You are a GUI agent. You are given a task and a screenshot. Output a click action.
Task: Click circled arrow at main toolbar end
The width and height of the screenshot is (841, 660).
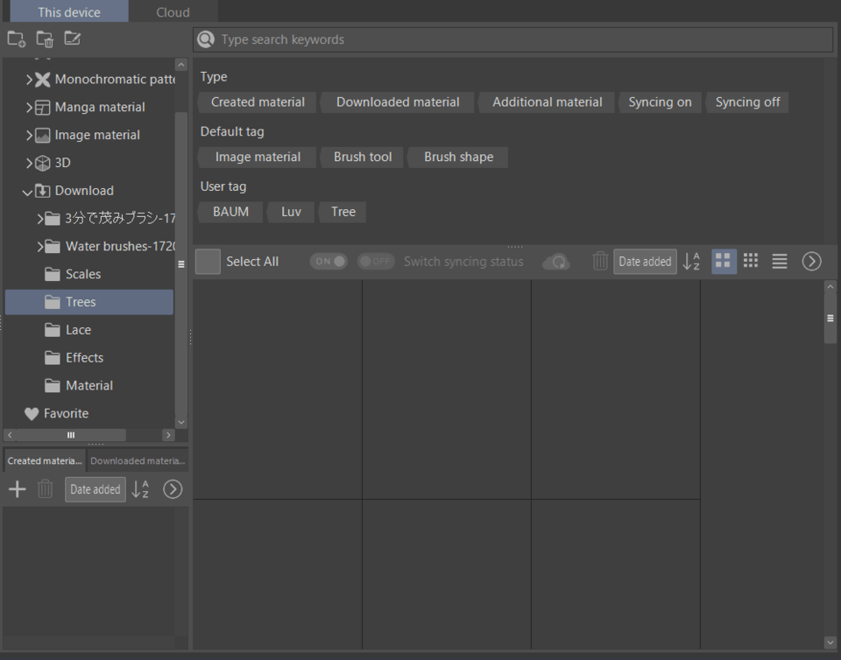pos(811,262)
